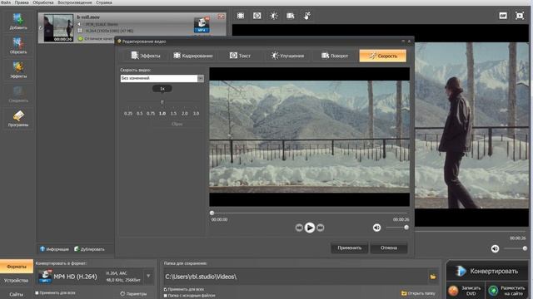Screen dimensions: 533x299
Task: Switch to the Улучшения tab
Action: [287, 56]
